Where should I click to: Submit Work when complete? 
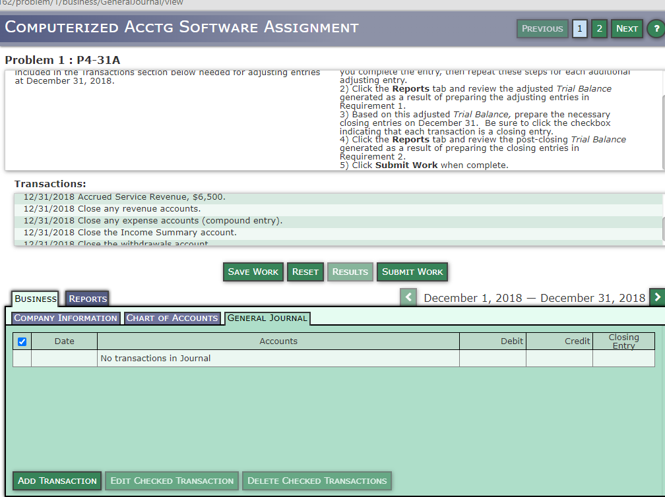coord(412,272)
